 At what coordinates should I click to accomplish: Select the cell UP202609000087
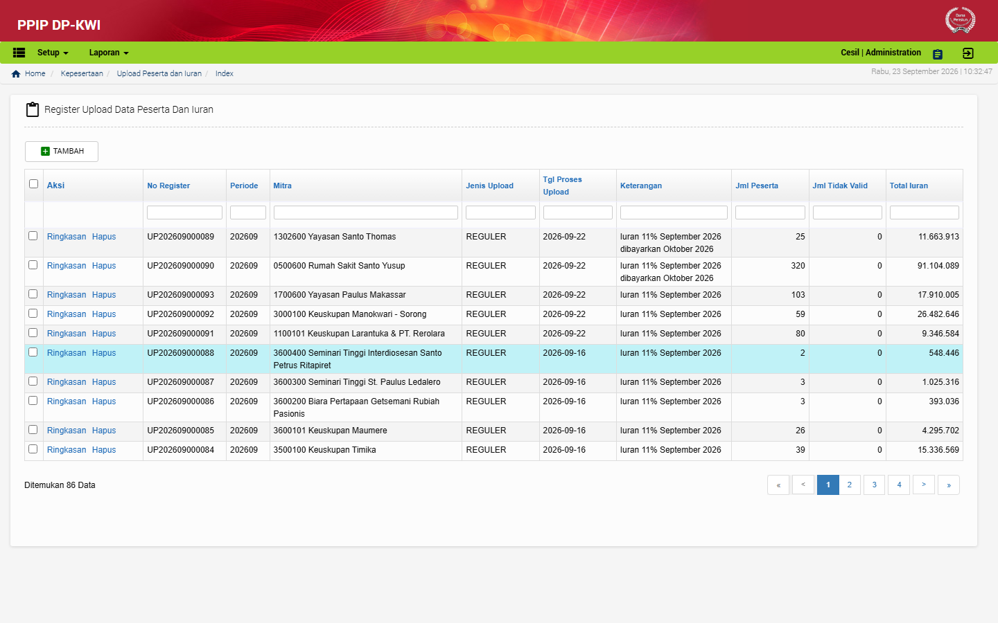click(184, 383)
